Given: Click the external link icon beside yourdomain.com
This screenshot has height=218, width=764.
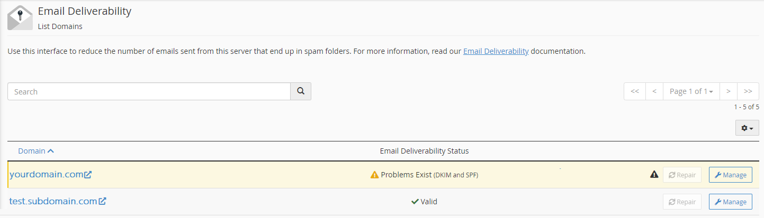Looking at the screenshot, I should (88, 175).
